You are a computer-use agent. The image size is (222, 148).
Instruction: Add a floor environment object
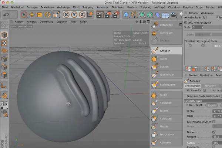click(x=165, y=15)
